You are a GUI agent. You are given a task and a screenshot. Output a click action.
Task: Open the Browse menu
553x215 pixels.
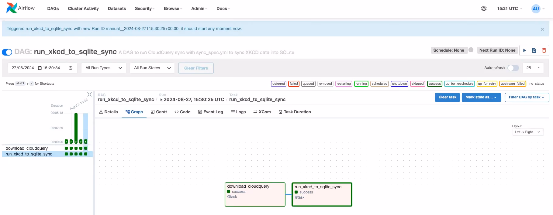coord(173,9)
